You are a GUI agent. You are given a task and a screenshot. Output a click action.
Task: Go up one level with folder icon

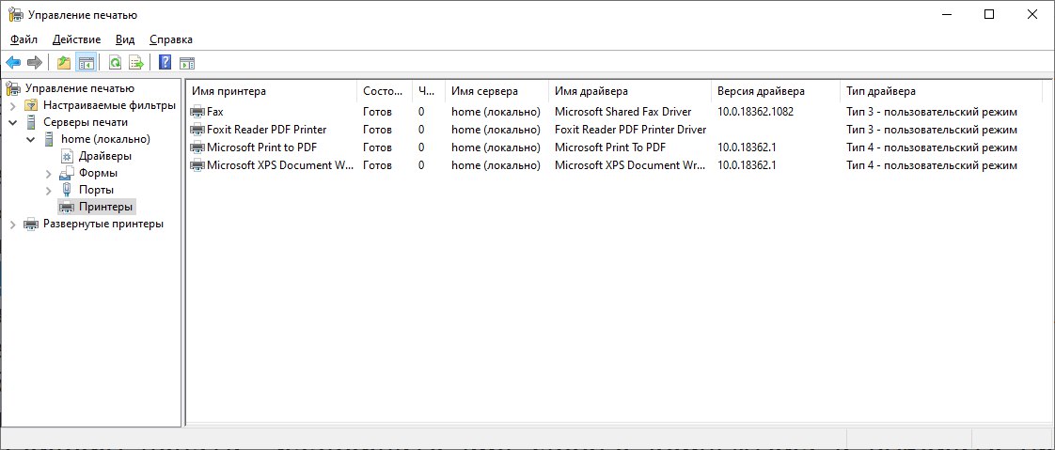click(64, 63)
